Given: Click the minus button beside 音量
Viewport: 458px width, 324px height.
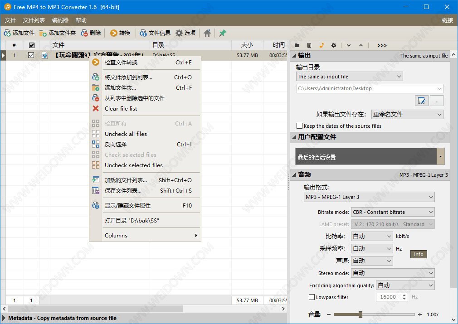Looking at the screenshot, I should (329, 314).
